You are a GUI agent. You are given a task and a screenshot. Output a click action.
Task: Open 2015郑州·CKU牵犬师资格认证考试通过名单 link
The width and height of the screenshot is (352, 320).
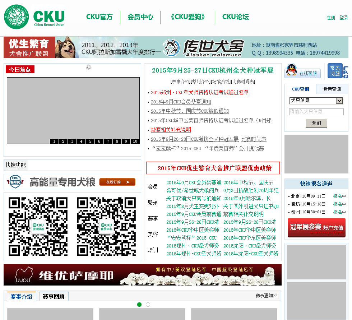coord(200,92)
